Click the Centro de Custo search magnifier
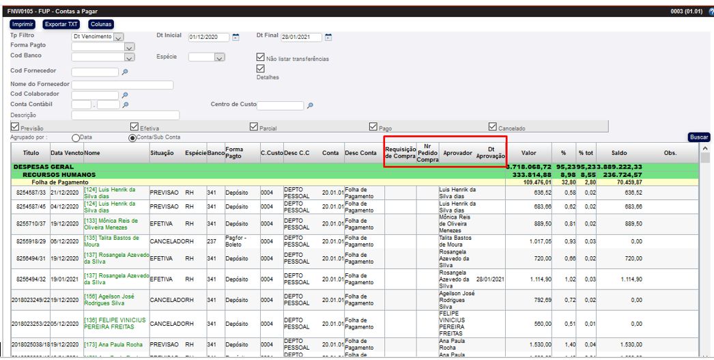Image resolution: width=714 pixels, height=360 pixels. 310,106
